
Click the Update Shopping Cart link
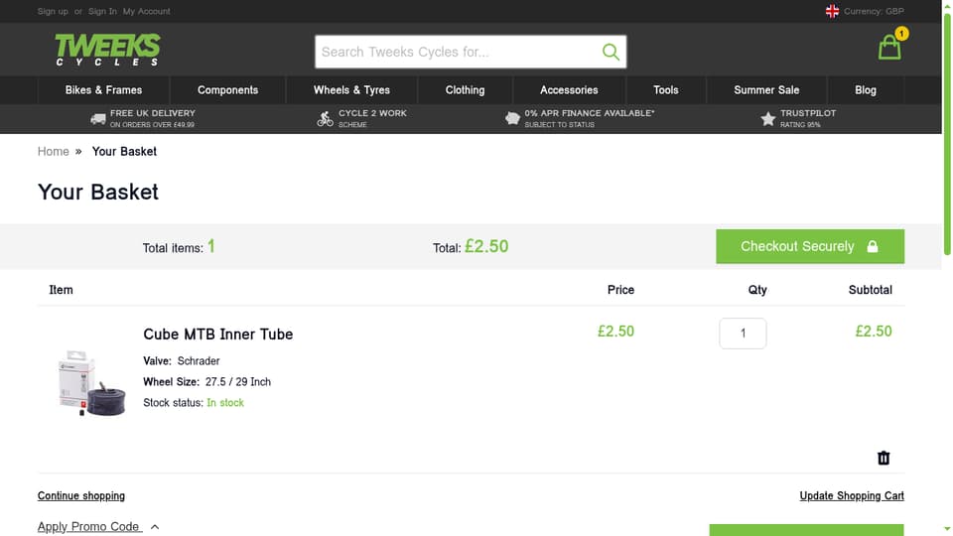[852, 496]
